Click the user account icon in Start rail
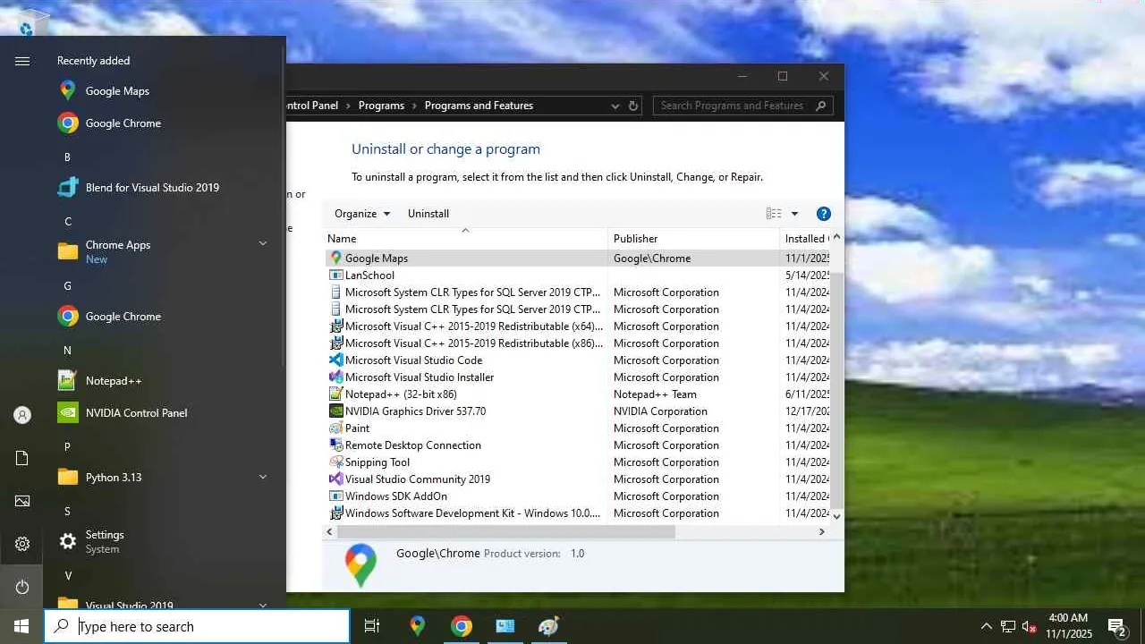 pos(22,415)
